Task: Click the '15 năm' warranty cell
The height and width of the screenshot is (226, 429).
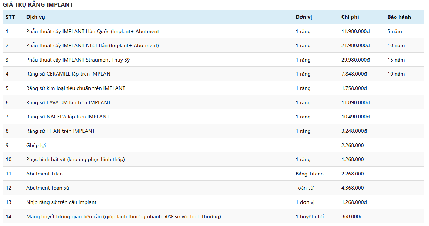Action: 396,60
